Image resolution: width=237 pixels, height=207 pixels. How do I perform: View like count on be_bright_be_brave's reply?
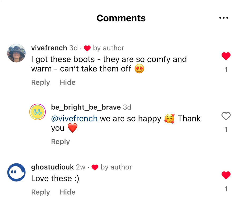[226, 130]
